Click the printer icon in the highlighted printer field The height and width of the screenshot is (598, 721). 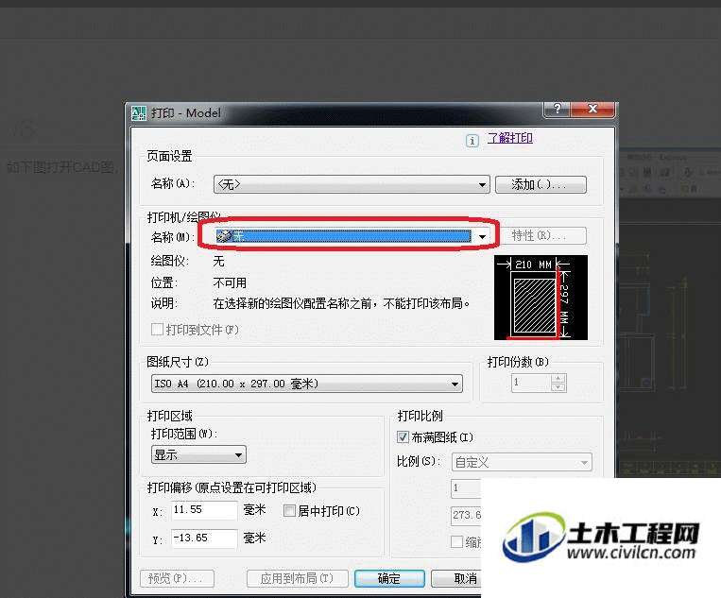(224, 236)
